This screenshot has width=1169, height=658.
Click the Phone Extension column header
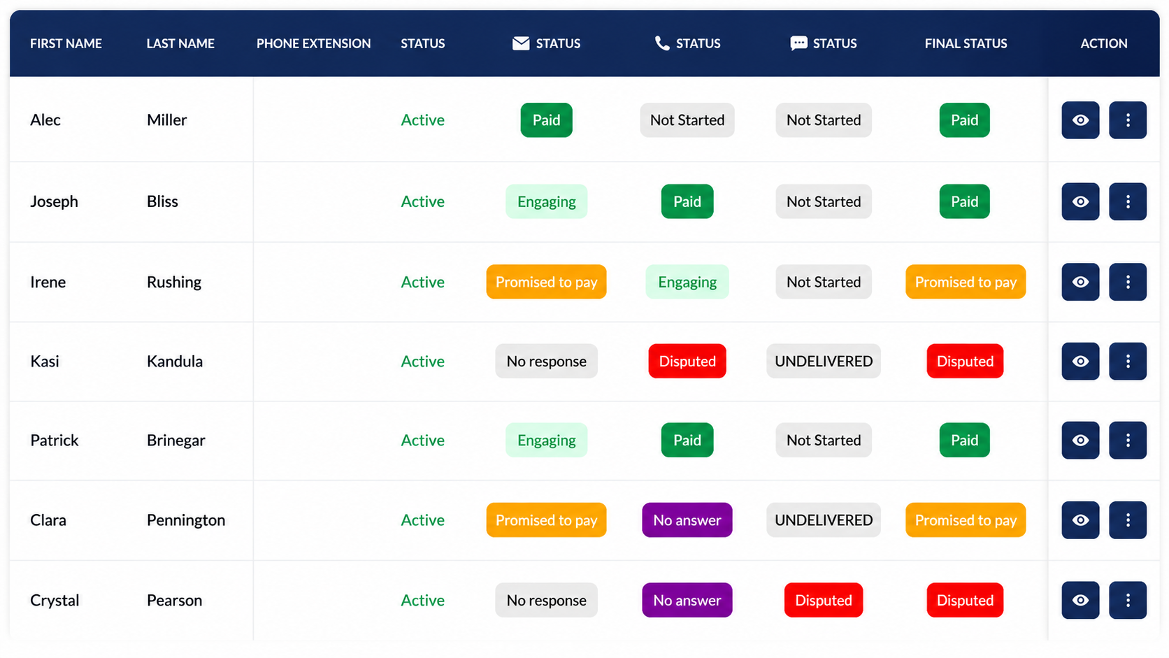(313, 43)
